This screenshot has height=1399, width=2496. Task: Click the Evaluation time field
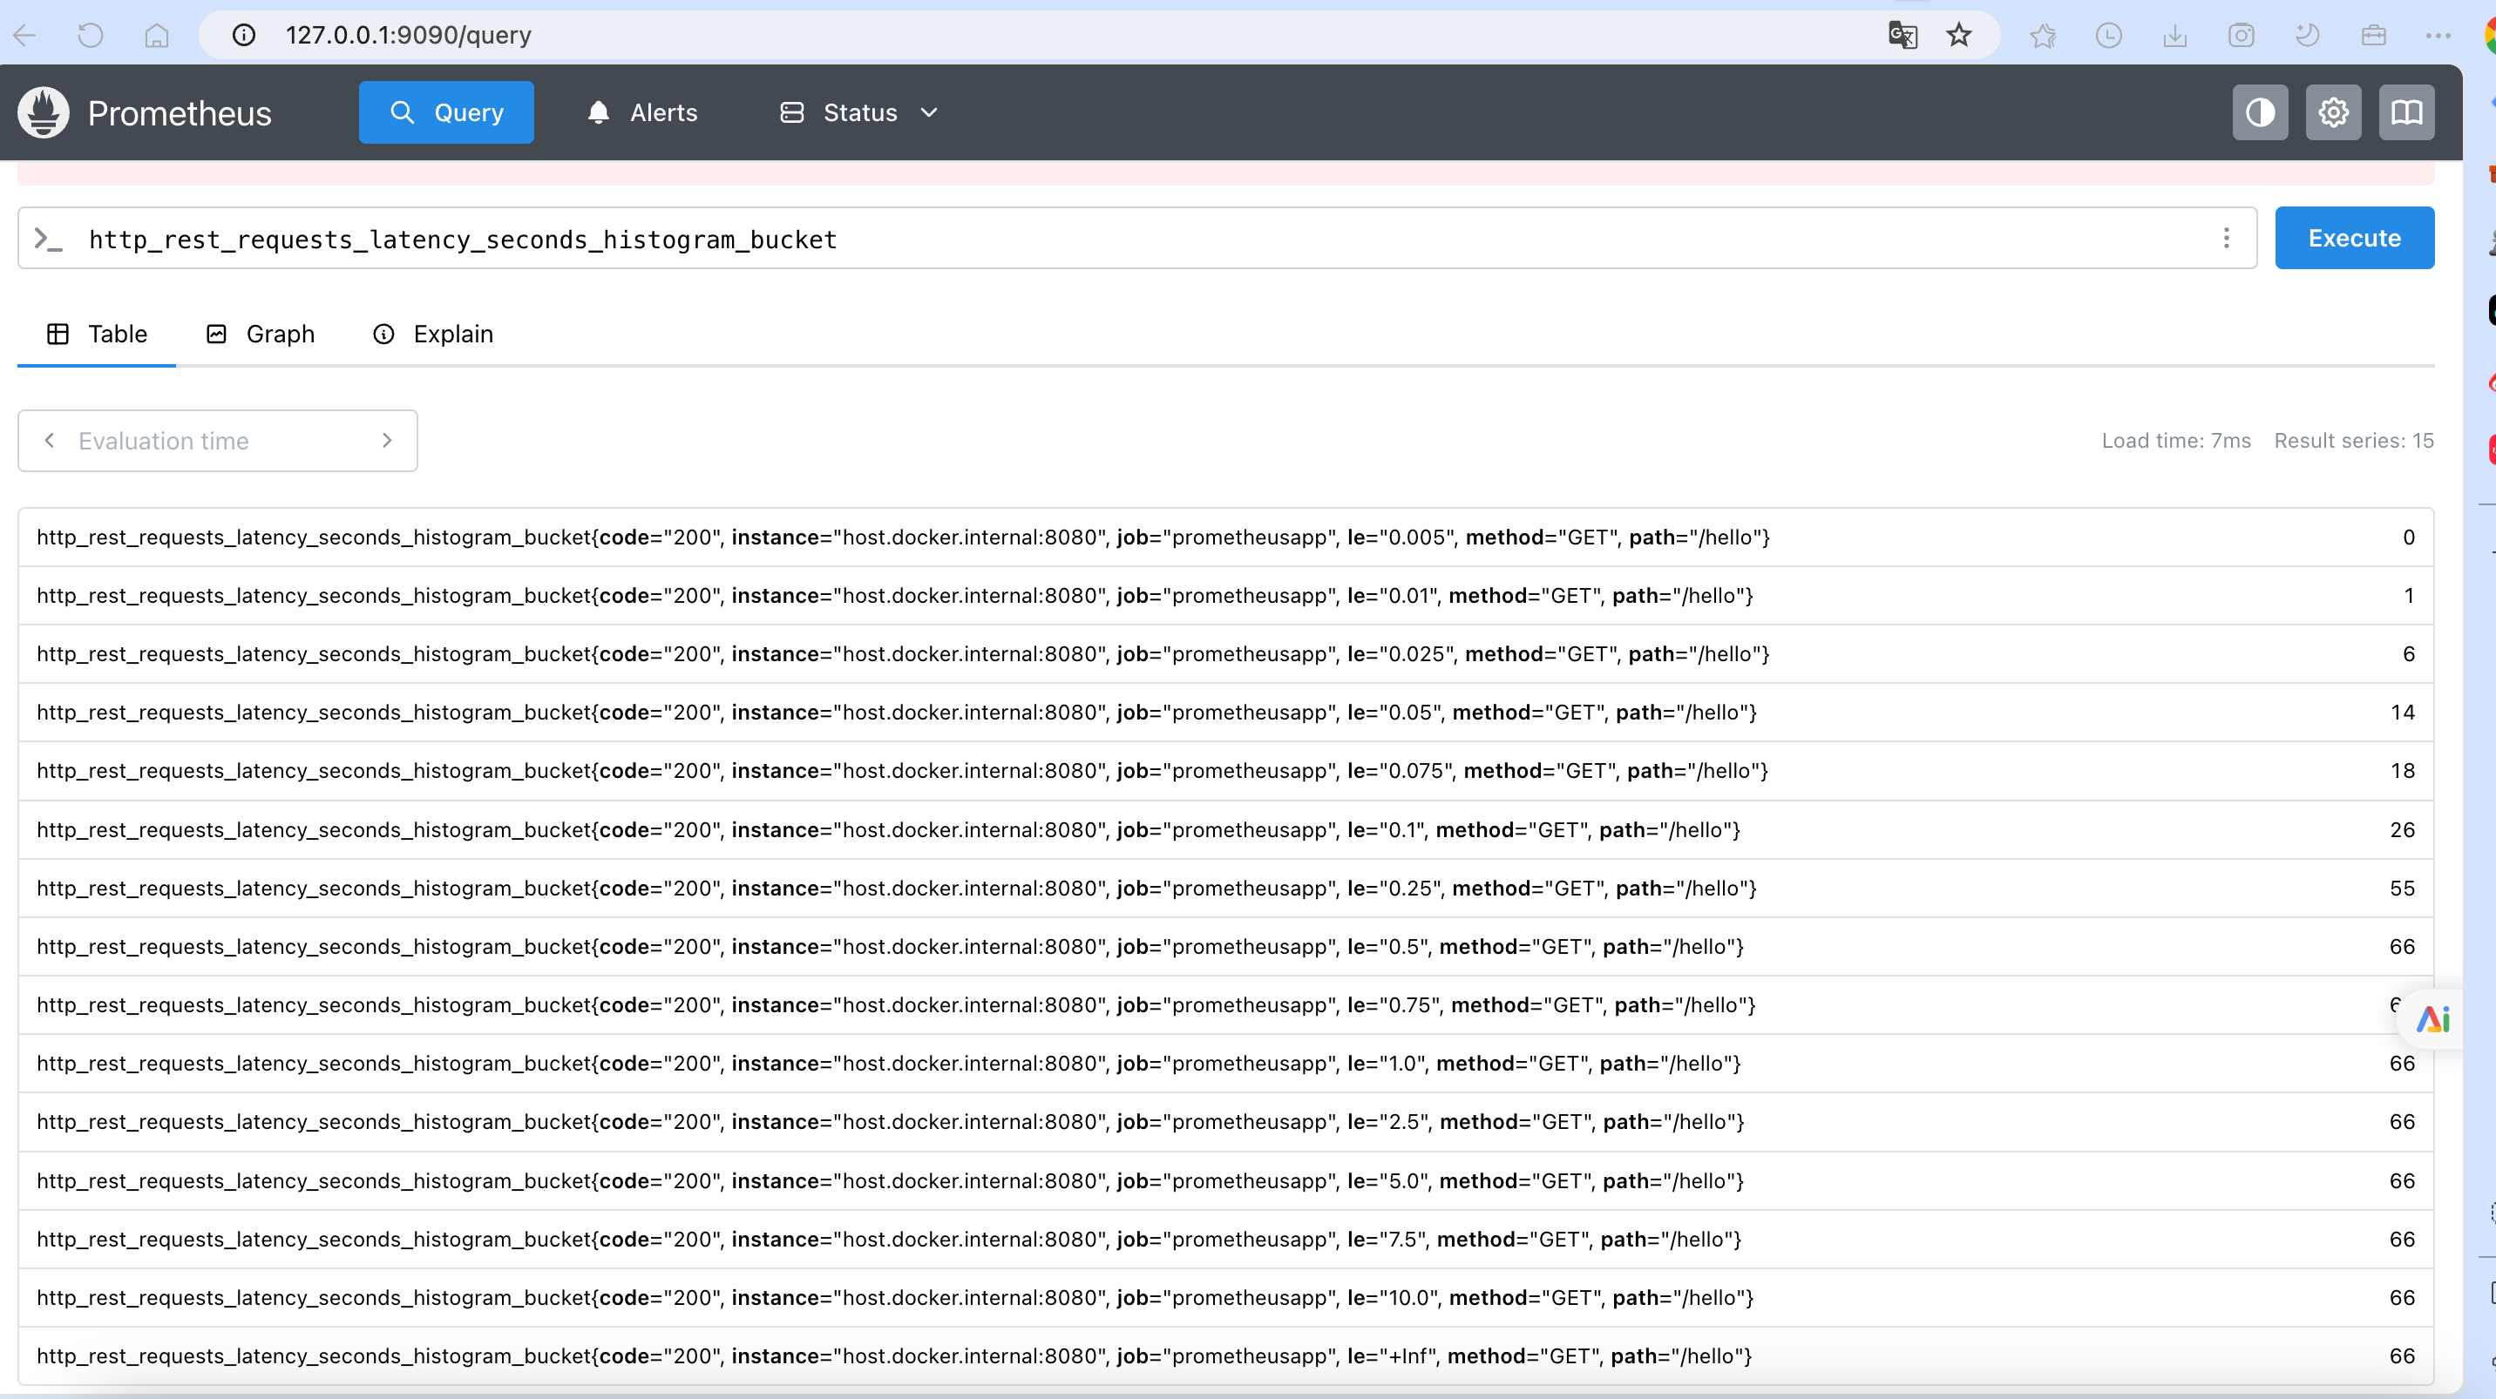(x=217, y=442)
